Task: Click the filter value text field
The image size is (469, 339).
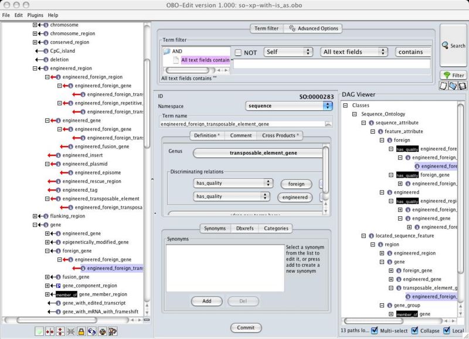Action: tap(331, 63)
